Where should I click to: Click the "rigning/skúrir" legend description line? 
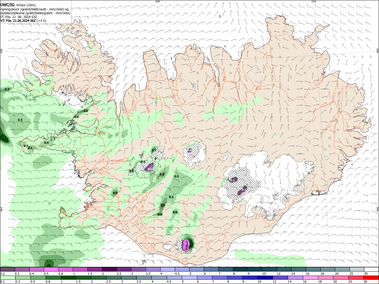tap(34, 9)
